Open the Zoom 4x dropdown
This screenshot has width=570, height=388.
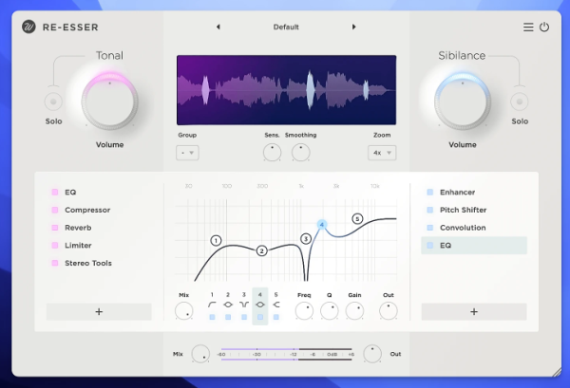tap(383, 153)
